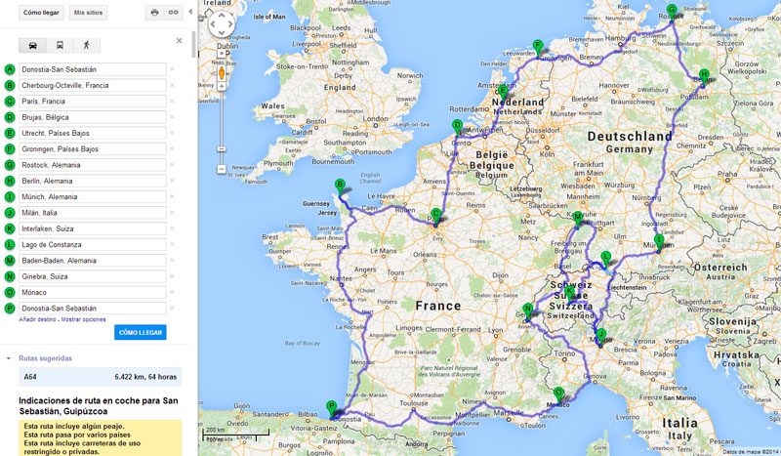Click the Lago de Constanza field

pos(93,245)
